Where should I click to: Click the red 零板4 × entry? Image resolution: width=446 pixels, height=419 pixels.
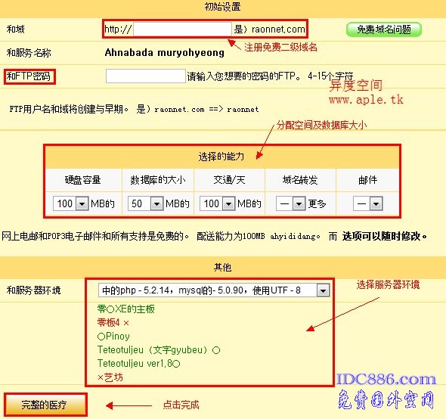[113, 322]
